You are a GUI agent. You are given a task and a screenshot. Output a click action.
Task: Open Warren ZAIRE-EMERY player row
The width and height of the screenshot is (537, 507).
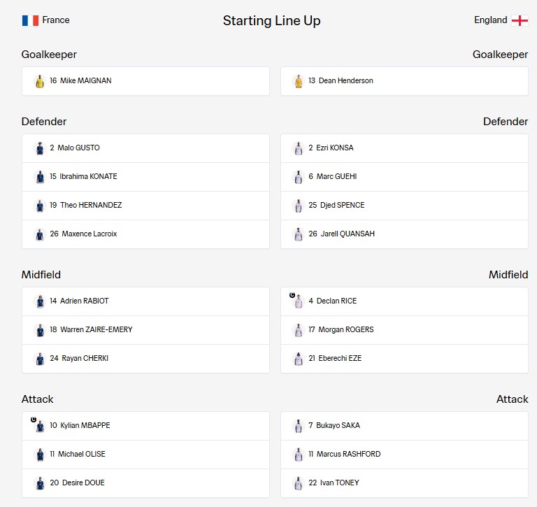tap(145, 330)
